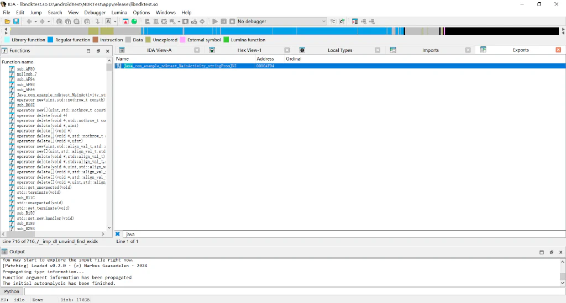This screenshot has height=303, width=566.
Task: Jump forward with the right arrow toolbar icon
Action: point(42,22)
